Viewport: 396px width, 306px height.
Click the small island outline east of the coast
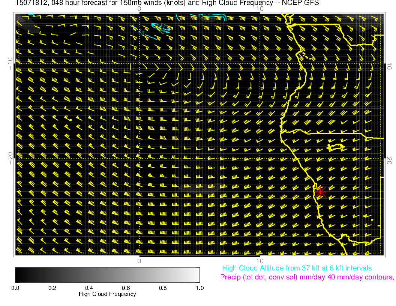click(x=336, y=147)
